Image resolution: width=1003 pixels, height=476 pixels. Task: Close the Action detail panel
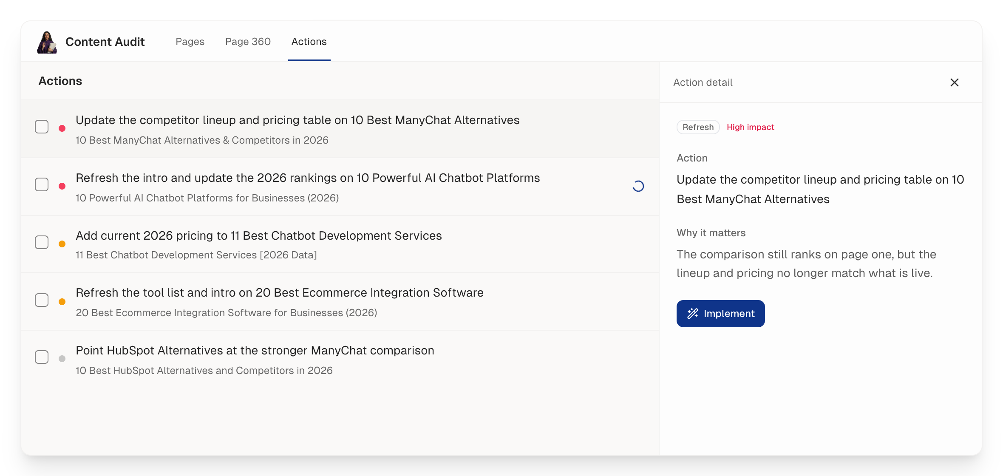coord(954,82)
